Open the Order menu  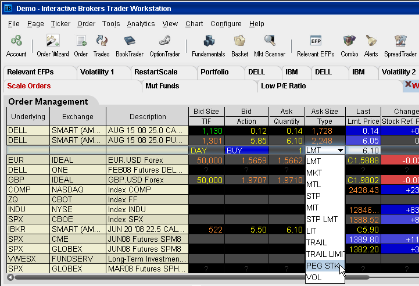pos(87,24)
